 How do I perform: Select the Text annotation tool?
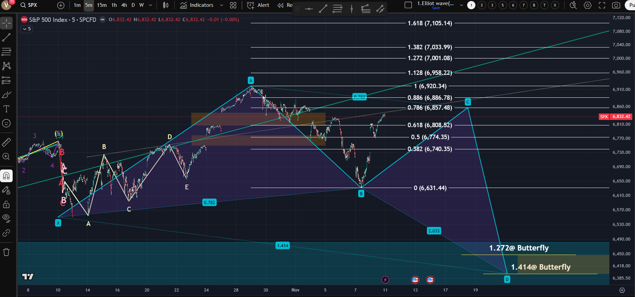(6, 109)
